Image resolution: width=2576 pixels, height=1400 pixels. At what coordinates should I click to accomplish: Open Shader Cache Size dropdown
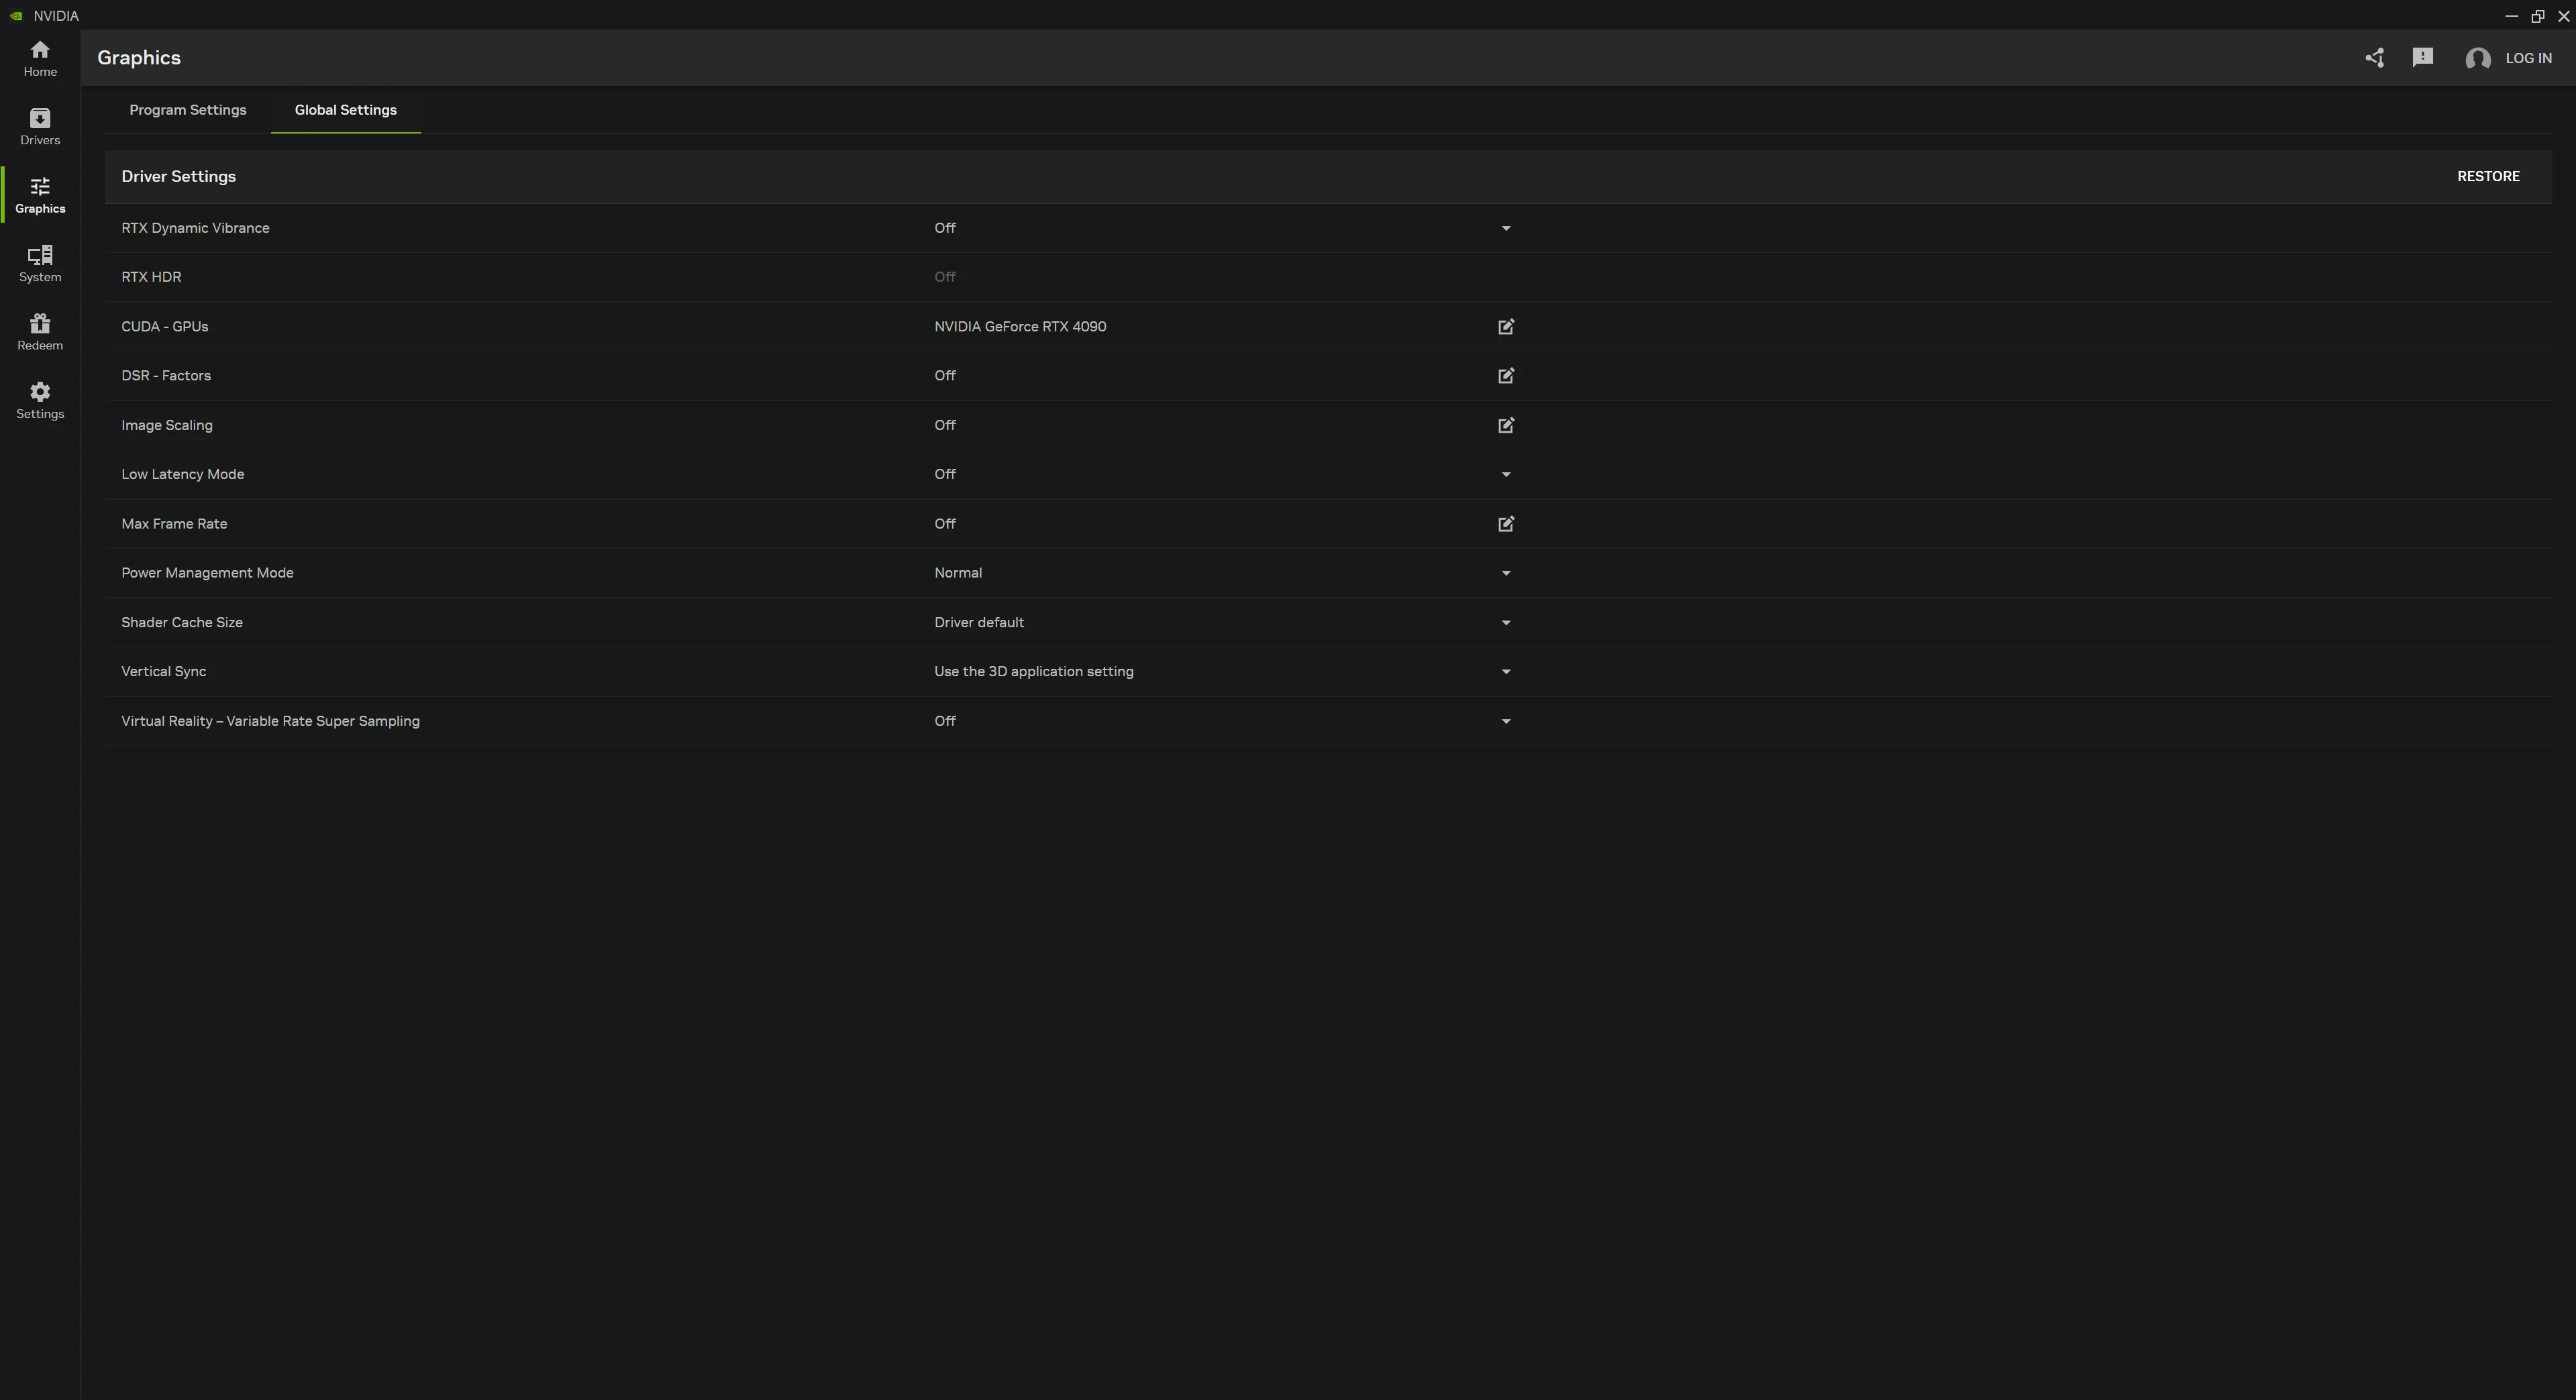point(1505,623)
